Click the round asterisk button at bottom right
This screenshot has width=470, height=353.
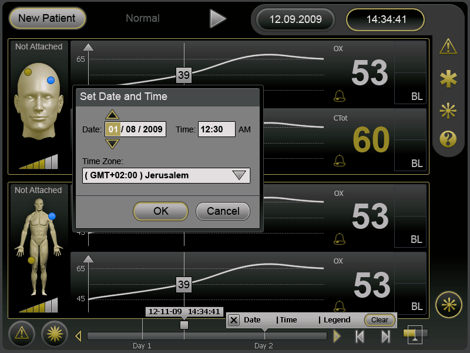(448, 305)
